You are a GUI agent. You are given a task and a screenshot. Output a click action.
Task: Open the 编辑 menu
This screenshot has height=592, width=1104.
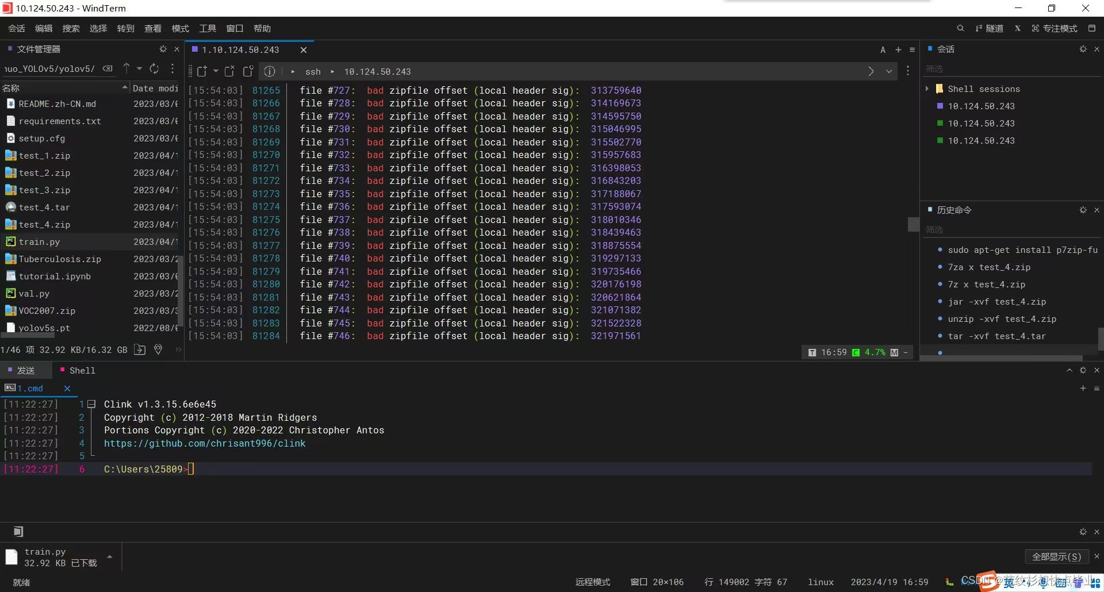tap(44, 28)
